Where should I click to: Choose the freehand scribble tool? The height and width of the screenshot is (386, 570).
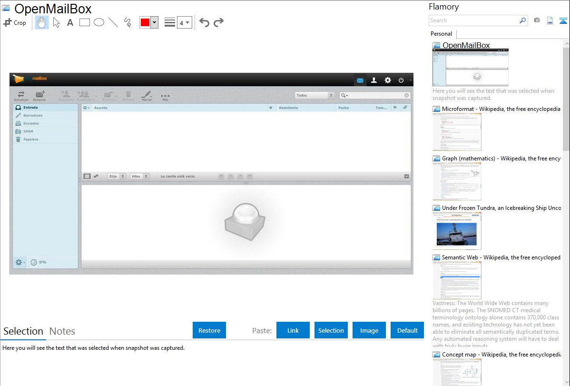click(128, 22)
